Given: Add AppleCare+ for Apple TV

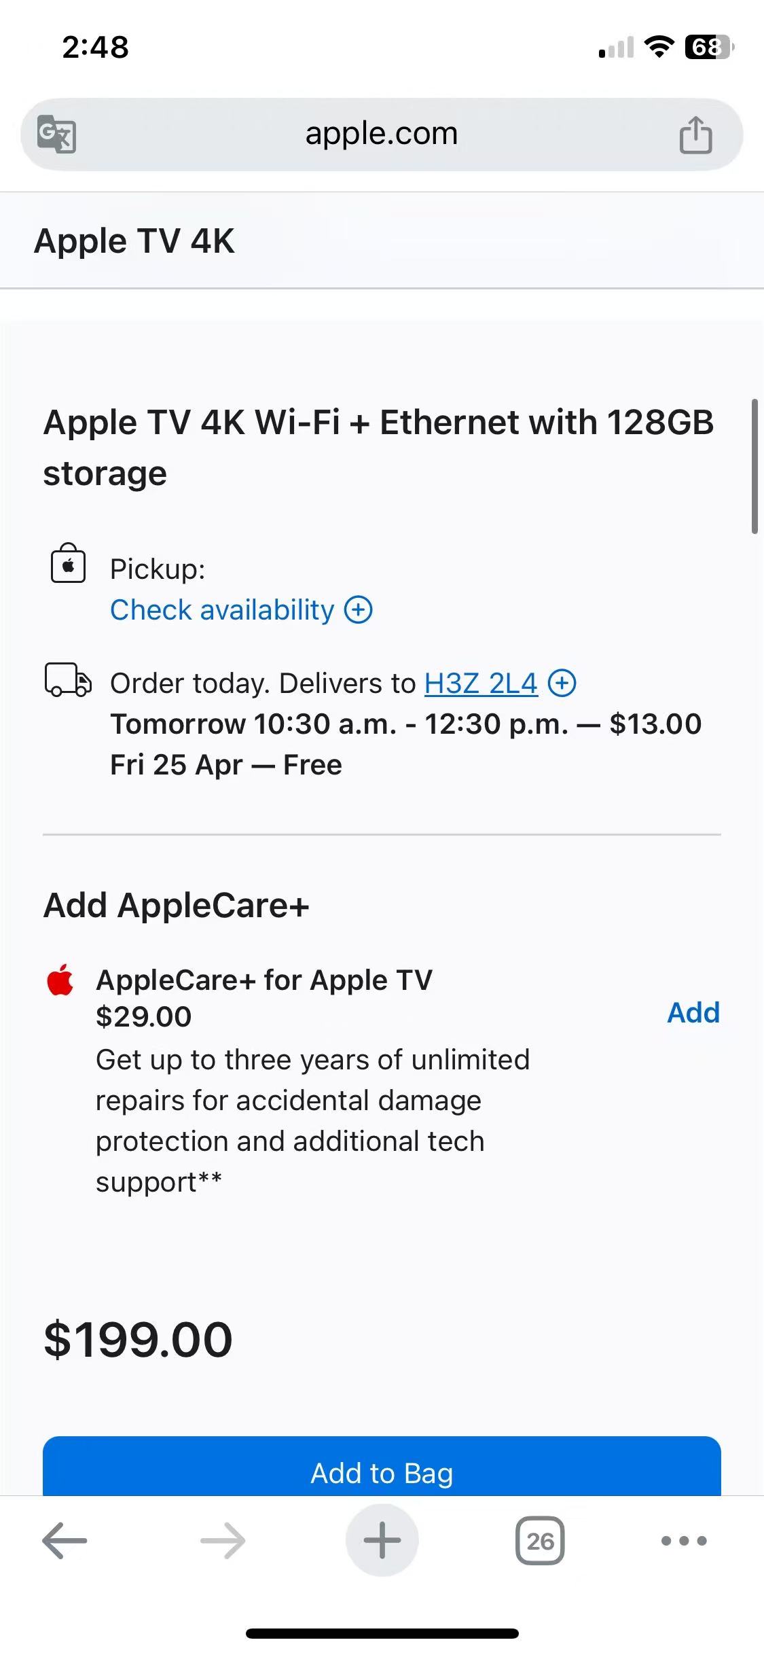Looking at the screenshot, I should point(693,1012).
